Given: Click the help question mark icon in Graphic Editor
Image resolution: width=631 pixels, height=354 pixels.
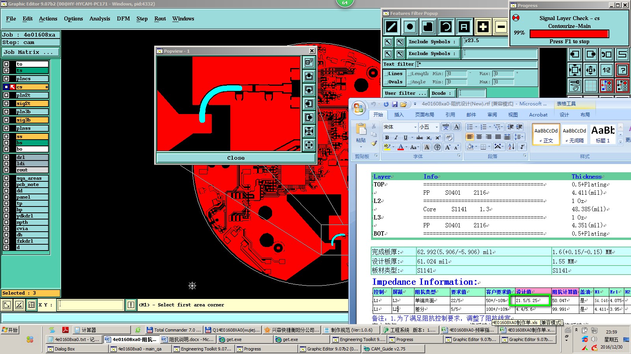Looking at the screenshot, I should point(622,70).
